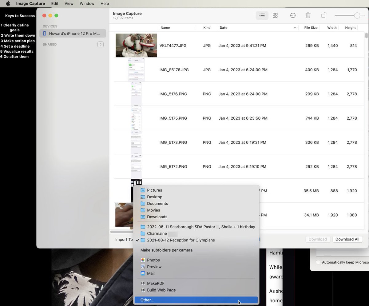Click the Jan 4, 2023 at 9:41:21 PM date

click(242, 46)
